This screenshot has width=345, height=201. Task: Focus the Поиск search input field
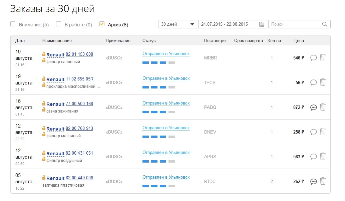295,24
